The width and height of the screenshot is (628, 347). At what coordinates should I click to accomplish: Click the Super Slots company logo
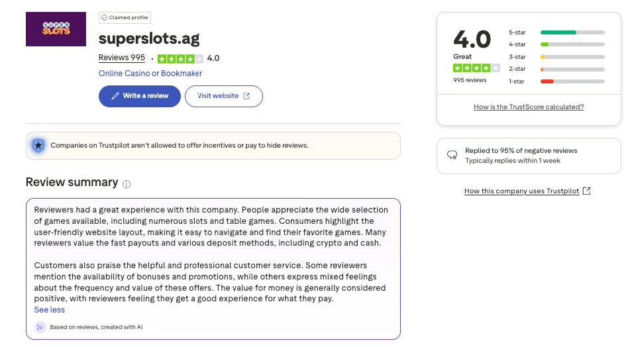click(56, 29)
